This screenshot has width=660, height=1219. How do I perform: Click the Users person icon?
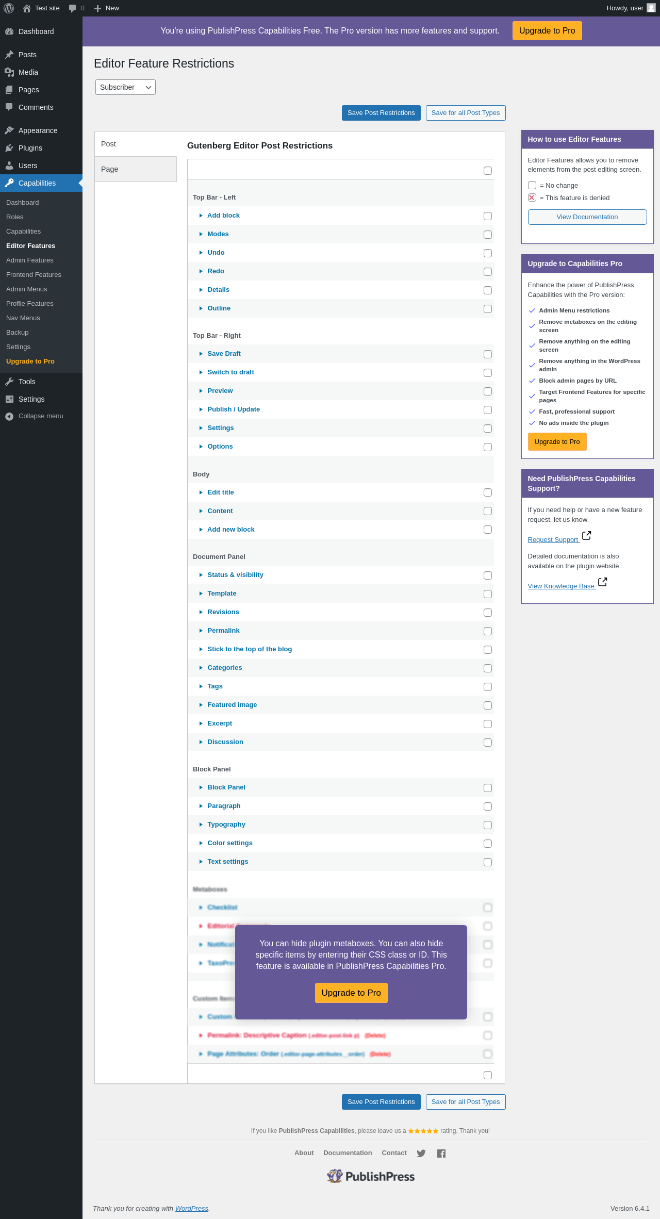(9, 166)
